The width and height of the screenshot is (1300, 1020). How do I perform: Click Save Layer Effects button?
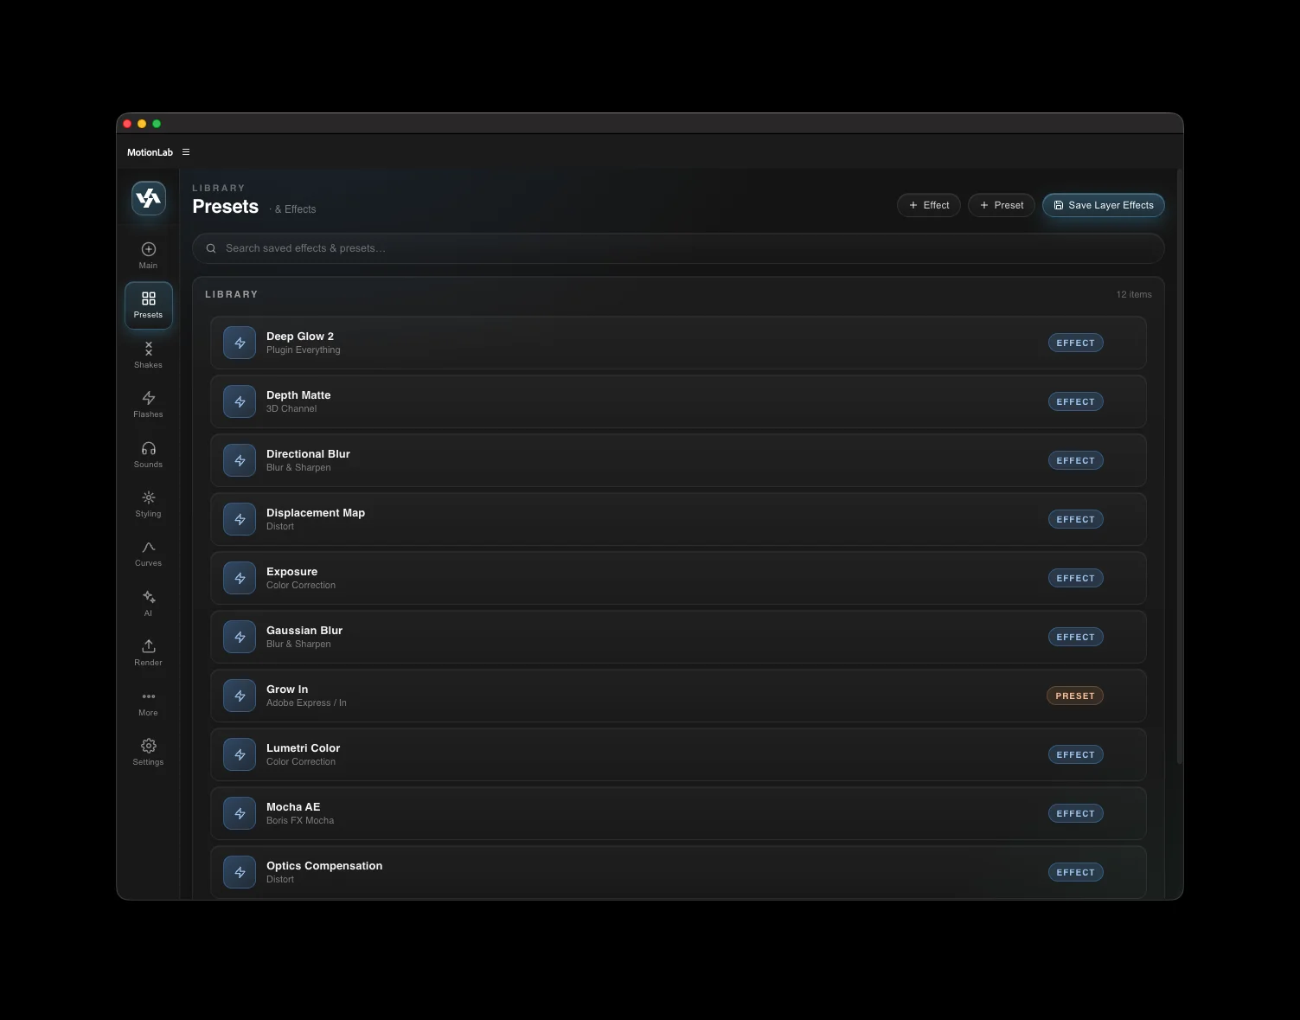coord(1104,205)
